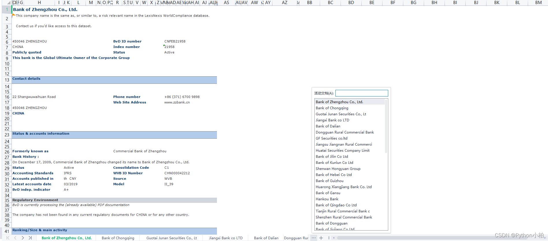This screenshot has height=241, width=548.
Task: Click the www.zzbank.cn website cell
Action: [177, 102]
